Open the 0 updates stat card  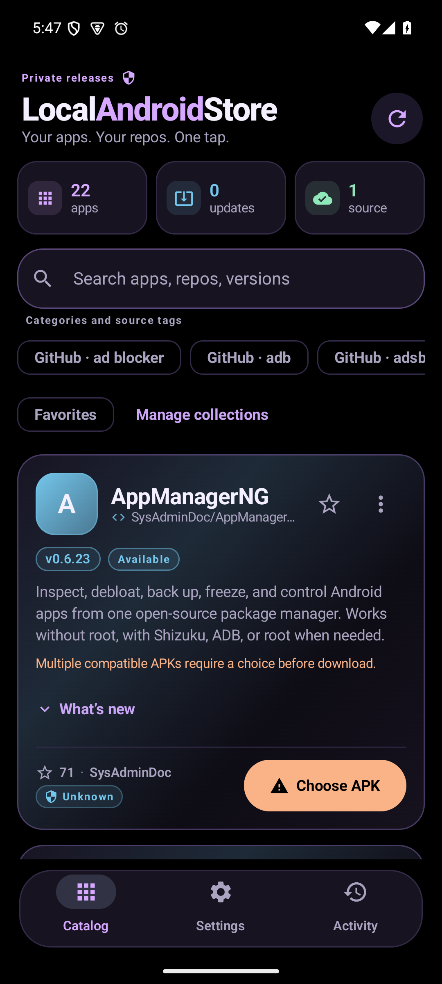coord(221,198)
